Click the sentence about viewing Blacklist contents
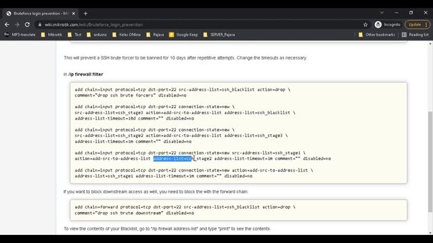This screenshot has width=433, height=243. (167, 229)
